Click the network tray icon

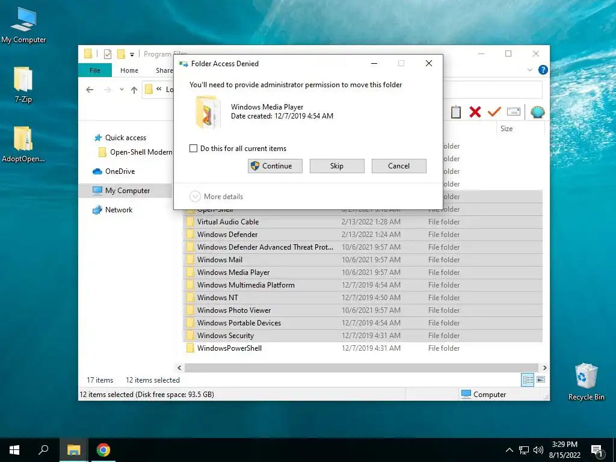tap(524, 450)
